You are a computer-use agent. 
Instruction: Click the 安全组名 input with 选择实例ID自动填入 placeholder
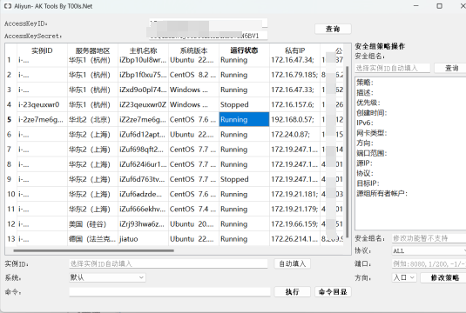[392, 68]
